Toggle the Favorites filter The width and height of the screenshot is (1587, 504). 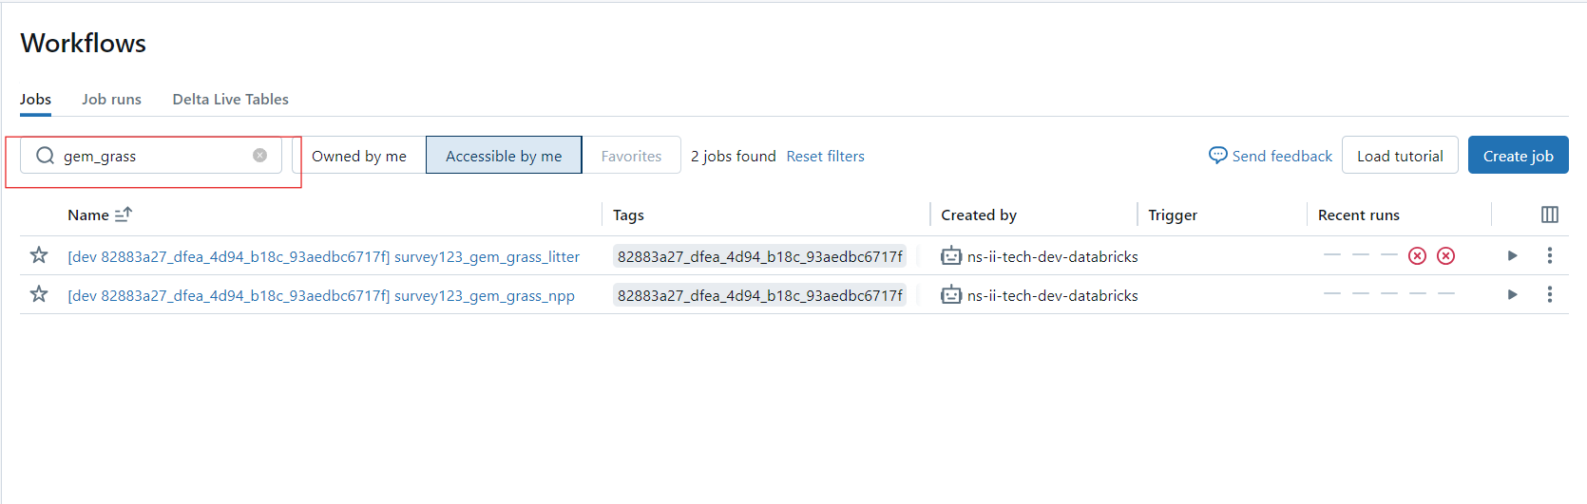tap(631, 156)
